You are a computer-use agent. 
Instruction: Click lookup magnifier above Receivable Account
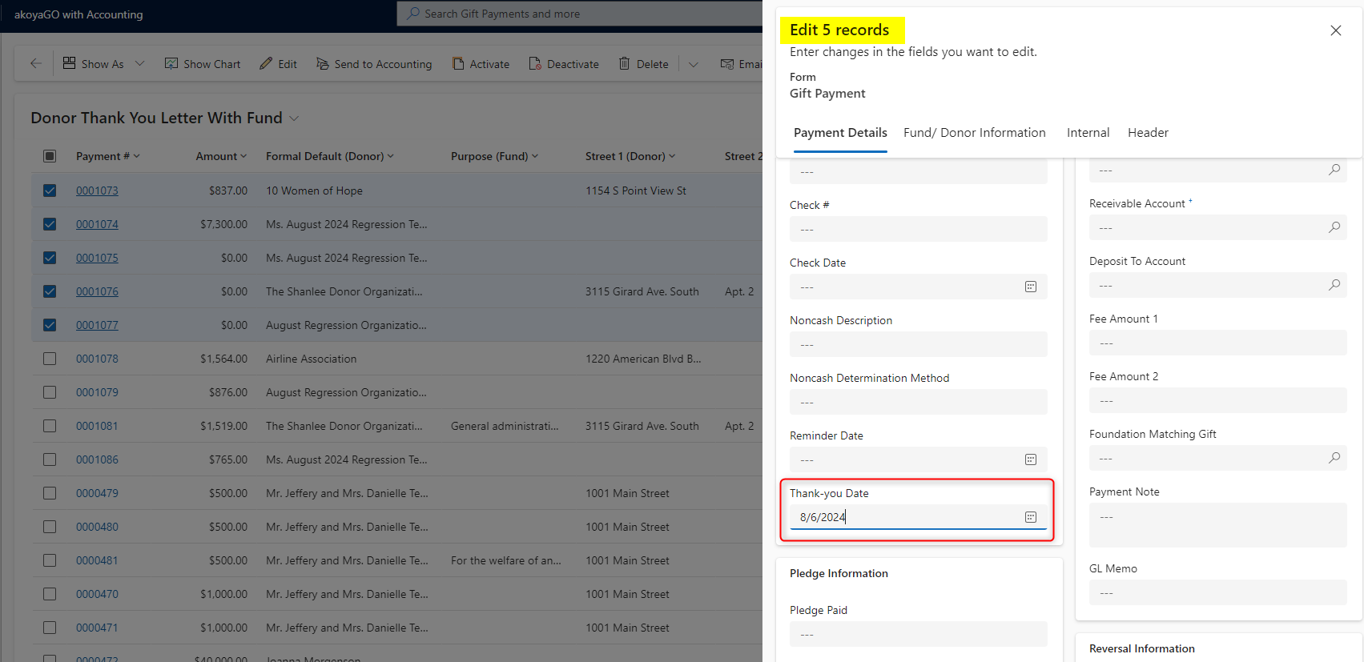pos(1334,170)
